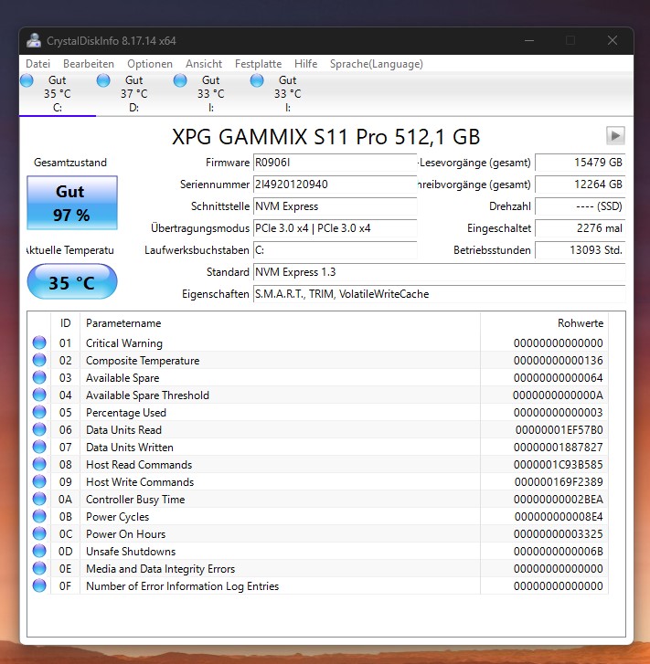
Task: Click the status orb of Data Units Read row
Action: [39, 429]
